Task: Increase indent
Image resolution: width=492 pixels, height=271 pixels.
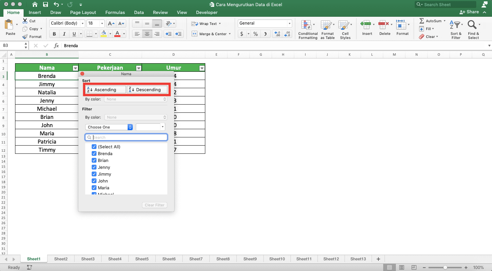Action: click(x=179, y=34)
